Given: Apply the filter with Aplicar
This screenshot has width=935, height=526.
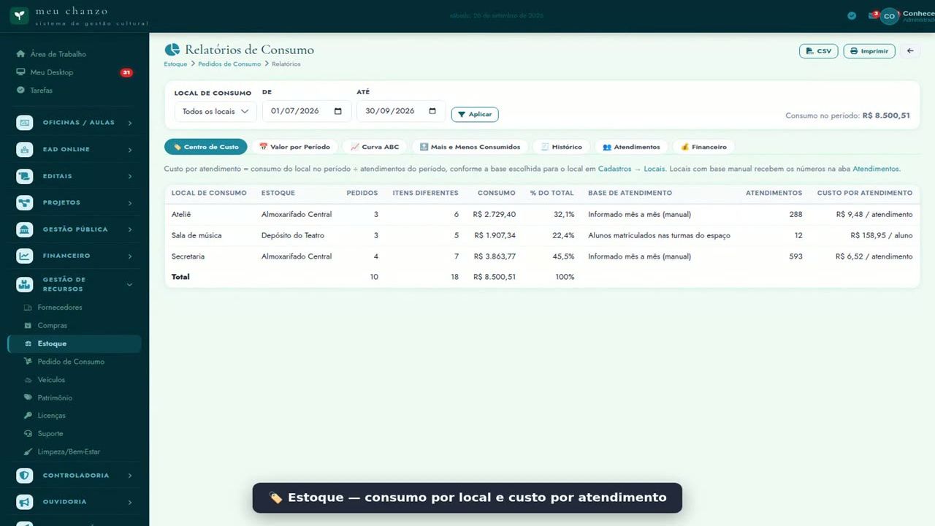Looking at the screenshot, I should point(475,115).
